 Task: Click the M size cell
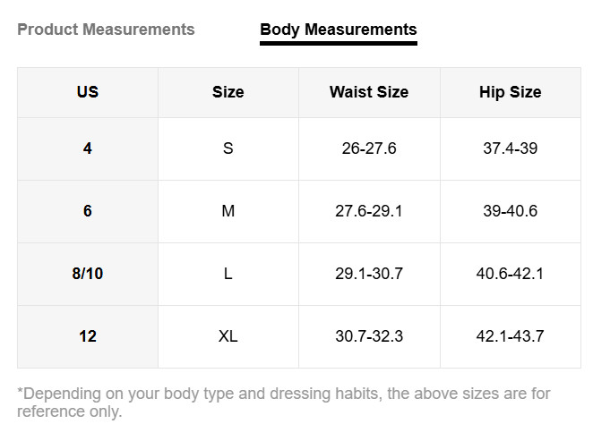pos(228,211)
